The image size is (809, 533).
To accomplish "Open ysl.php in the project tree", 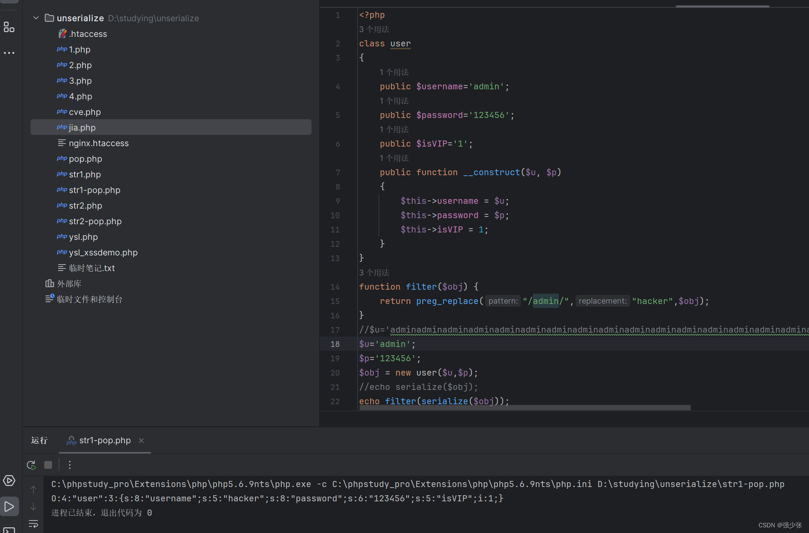I will click(83, 237).
